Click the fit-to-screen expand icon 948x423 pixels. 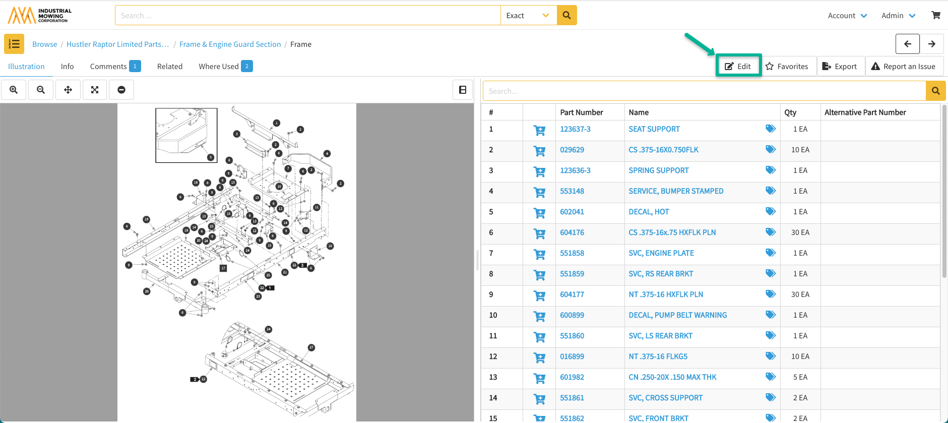[95, 90]
